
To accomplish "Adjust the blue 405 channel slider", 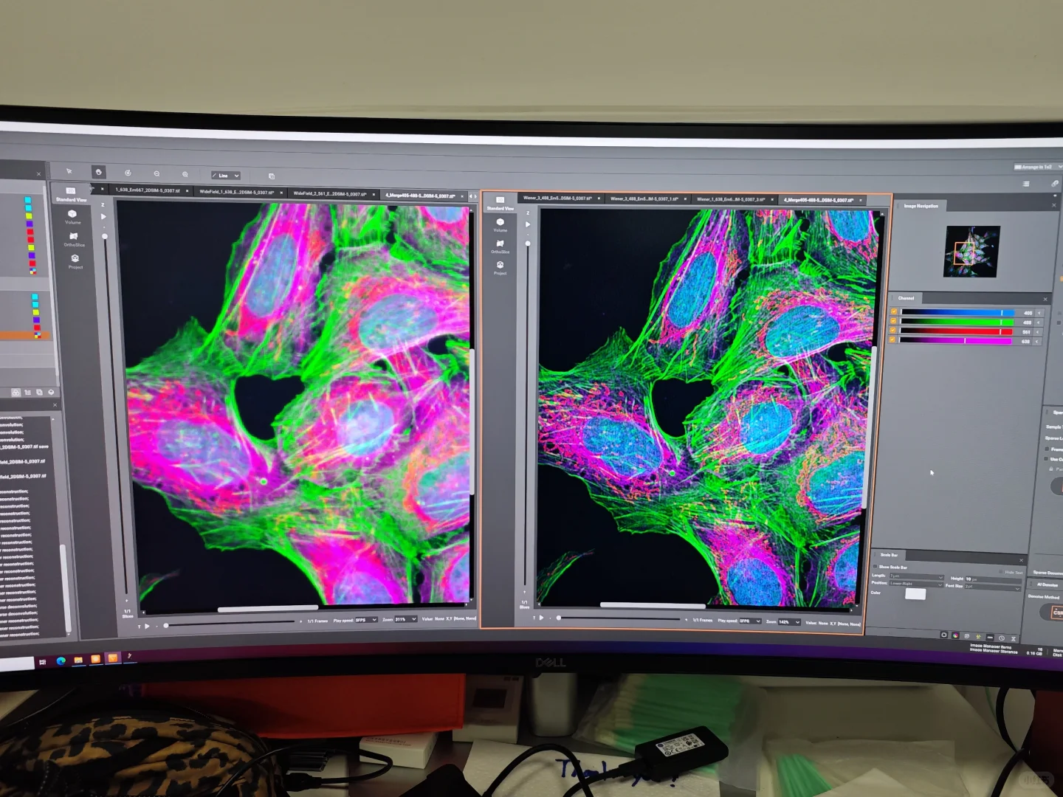I will [957, 312].
